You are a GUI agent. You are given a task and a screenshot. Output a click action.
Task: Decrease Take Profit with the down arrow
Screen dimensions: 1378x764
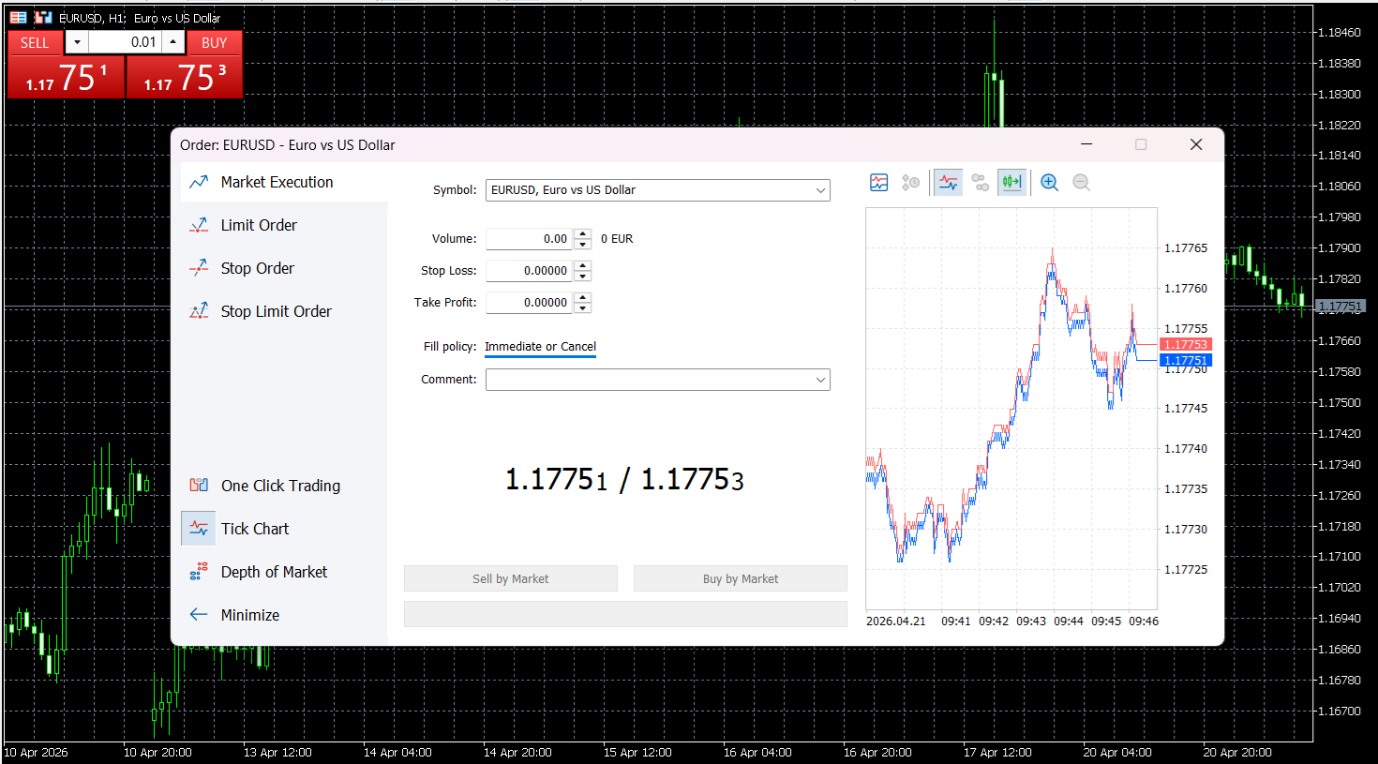(x=582, y=308)
